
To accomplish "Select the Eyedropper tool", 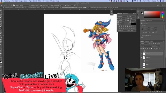I will [x=1, y=24].
